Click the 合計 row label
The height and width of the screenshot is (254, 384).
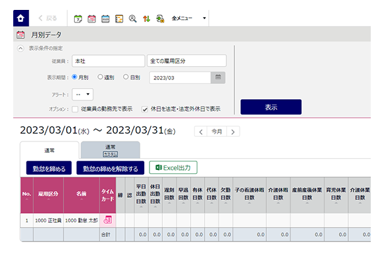click(x=106, y=235)
